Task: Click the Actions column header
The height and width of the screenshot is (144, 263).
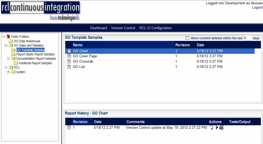Action: pyautogui.click(x=215, y=122)
